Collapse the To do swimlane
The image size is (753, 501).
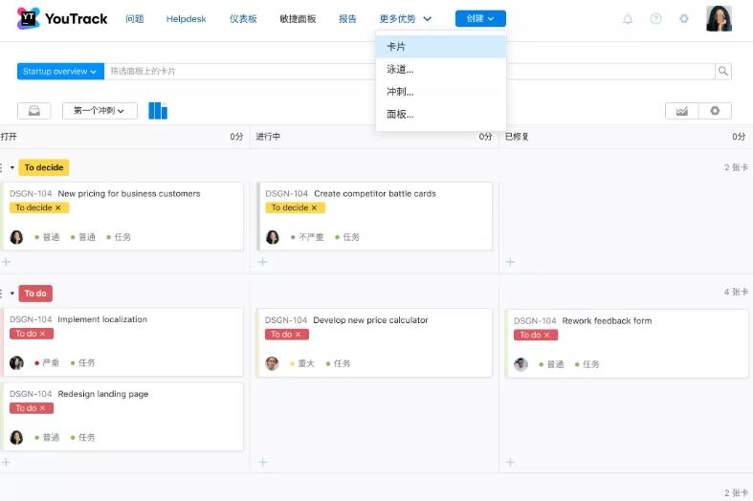(x=11, y=294)
